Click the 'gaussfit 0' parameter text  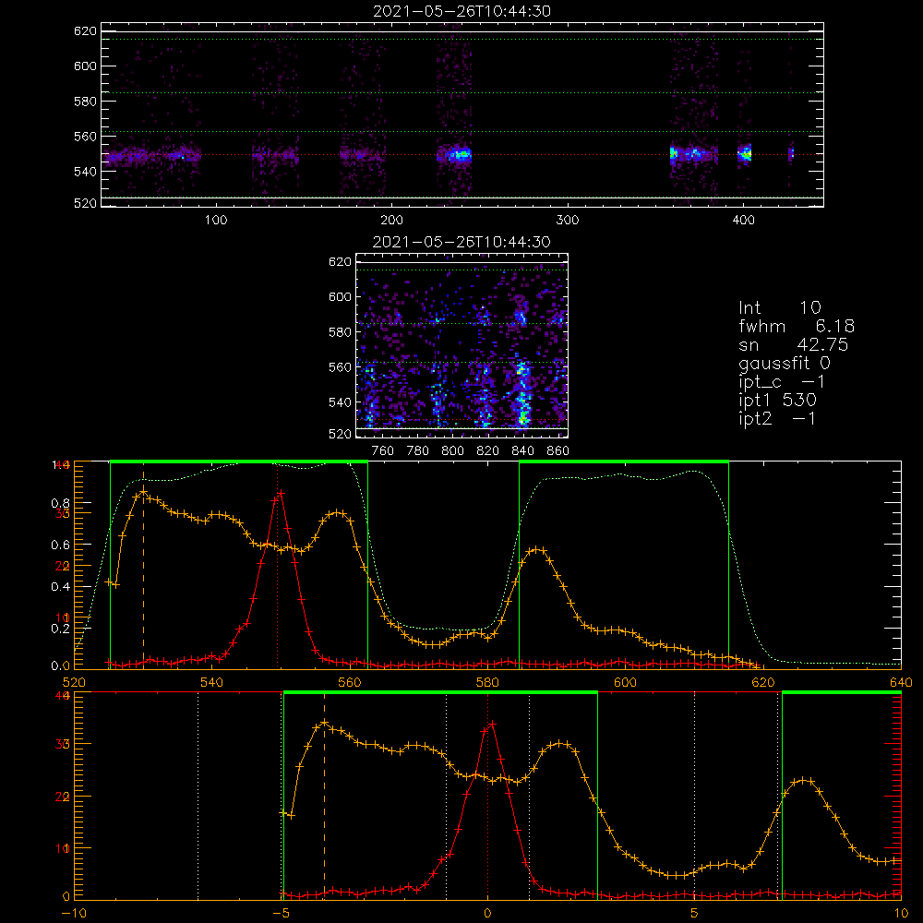tap(785, 363)
